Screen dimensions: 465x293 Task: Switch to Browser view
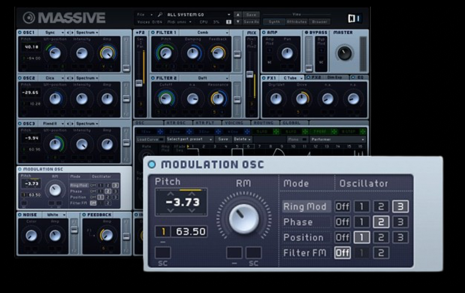319,22
